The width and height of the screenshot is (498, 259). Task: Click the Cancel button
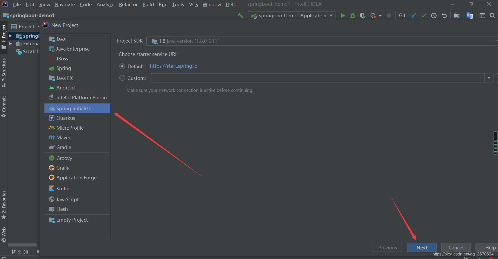tap(456, 248)
